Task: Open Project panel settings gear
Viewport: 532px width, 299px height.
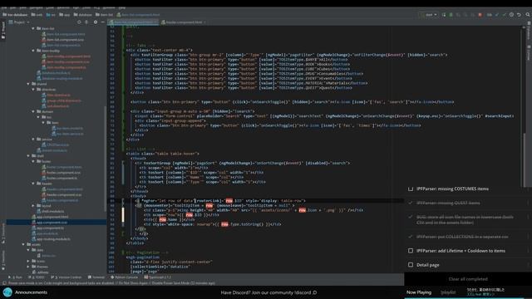Action: [96, 22]
